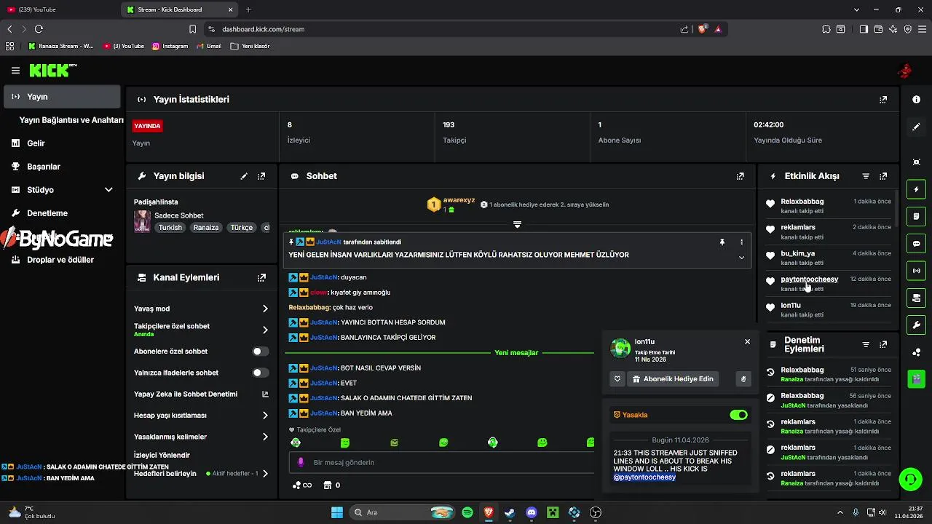Viewport: 932px width, 524px height.
Task: Open the green support headset button
Action: click(910, 479)
